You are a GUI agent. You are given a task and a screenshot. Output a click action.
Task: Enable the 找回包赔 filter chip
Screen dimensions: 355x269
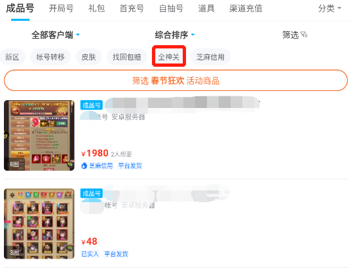(127, 56)
